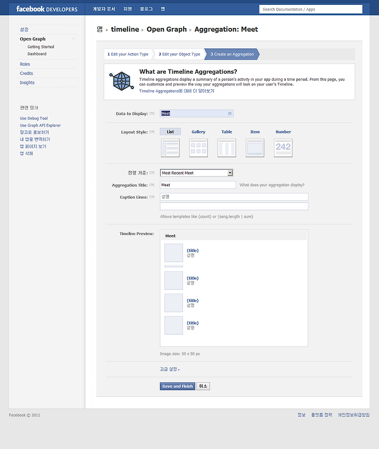
Task: Open the Use Debug Tool link
Action: pyautogui.click(x=34, y=118)
